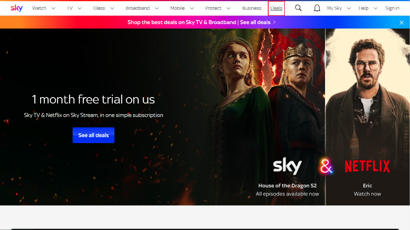Expand the Glass menu chevron
The height and width of the screenshot is (230, 410).
[x=112, y=9]
